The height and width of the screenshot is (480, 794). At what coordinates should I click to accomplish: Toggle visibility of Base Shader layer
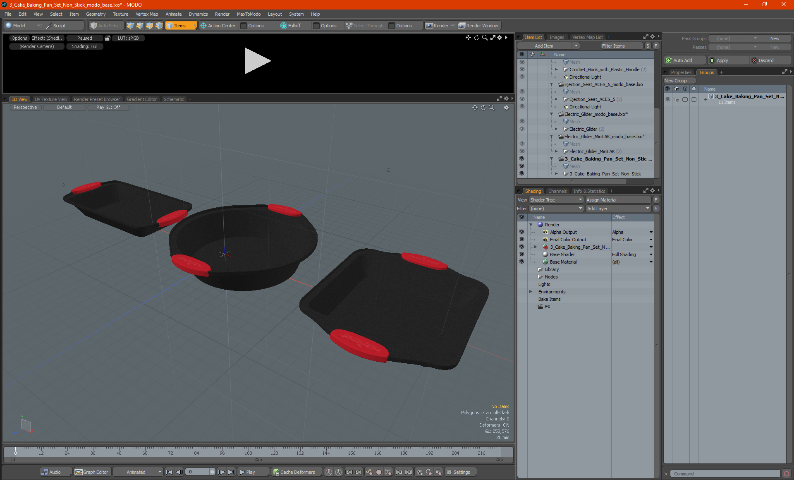tap(521, 254)
